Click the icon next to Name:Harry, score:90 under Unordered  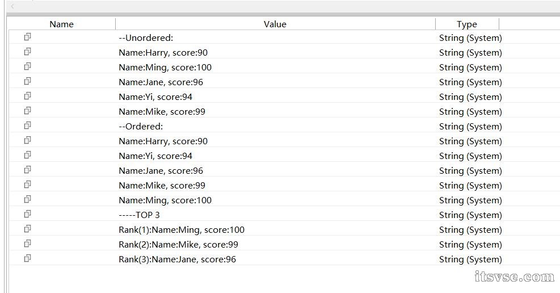point(27,52)
